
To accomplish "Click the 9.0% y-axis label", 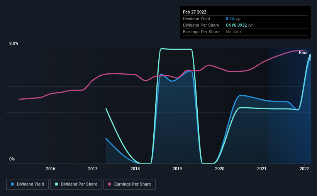I will pos(14,44).
